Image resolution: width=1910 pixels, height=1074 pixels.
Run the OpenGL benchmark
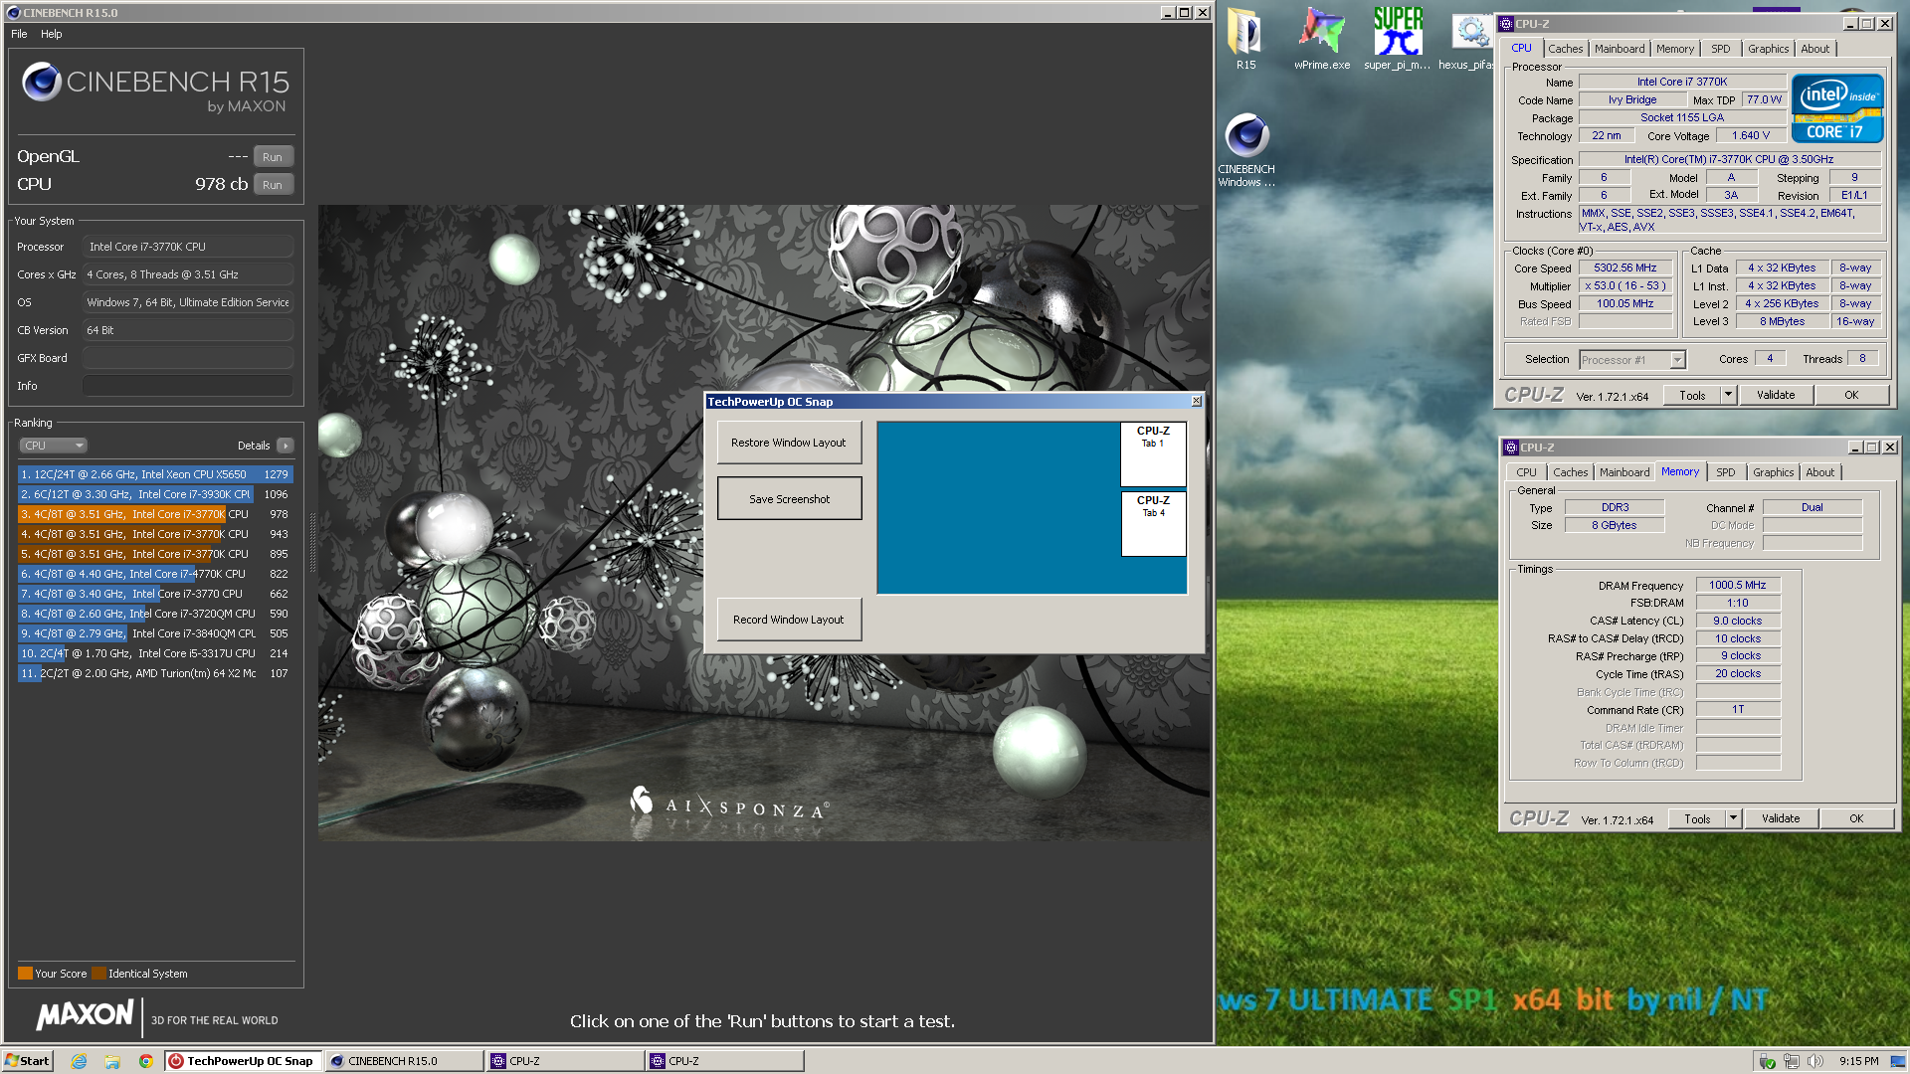point(273,157)
